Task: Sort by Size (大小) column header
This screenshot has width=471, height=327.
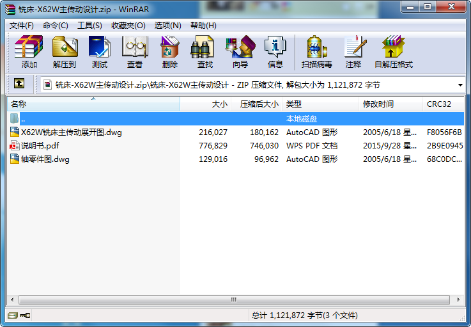Action: coord(206,104)
